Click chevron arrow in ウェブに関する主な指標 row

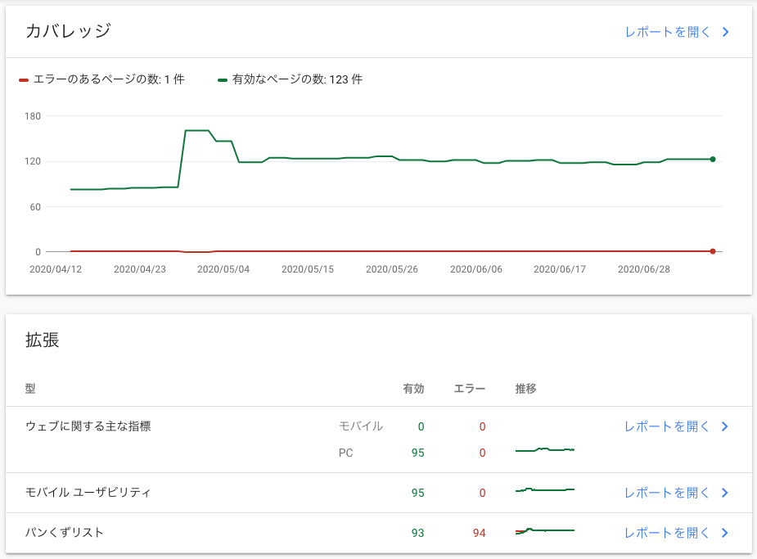[724, 426]
